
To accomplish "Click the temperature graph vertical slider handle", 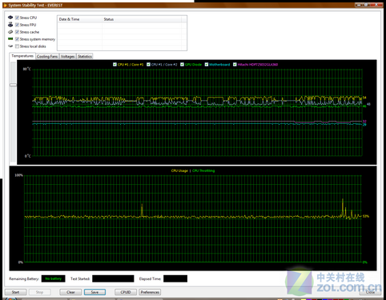I will coord(13,85).
